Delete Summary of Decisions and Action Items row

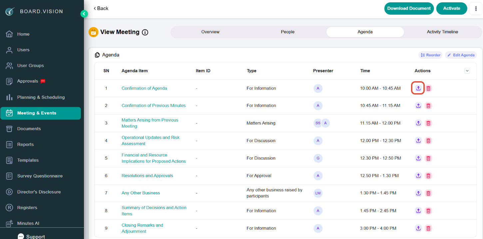click(x=428, y=211)
